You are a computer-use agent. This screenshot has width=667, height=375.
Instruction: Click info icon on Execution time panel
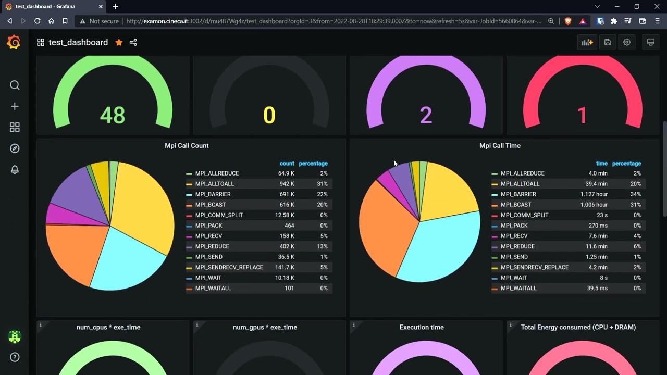[353, 324]
